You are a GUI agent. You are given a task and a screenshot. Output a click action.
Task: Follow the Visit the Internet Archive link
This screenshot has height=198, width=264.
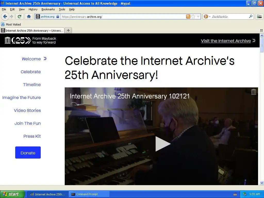pos(228,41)
